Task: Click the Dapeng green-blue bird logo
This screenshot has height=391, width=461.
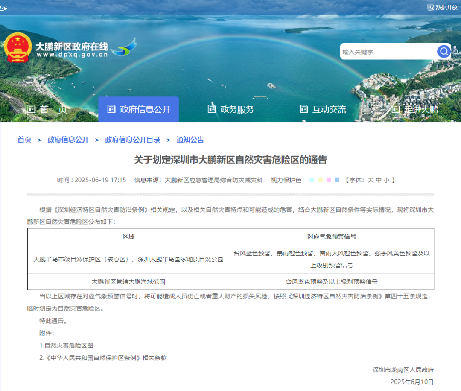Action: coord(124,48)
